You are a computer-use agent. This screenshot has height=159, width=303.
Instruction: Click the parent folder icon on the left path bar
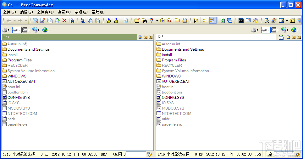pyautogui.click(x=151, y=37)
